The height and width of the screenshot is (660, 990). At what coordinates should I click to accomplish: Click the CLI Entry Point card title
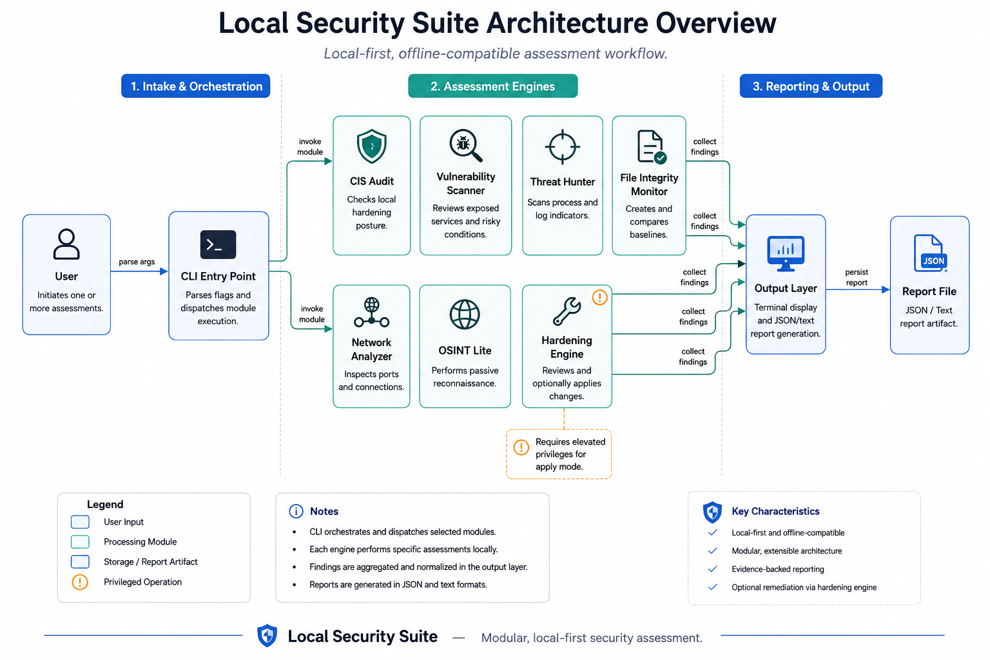(218, 277)
